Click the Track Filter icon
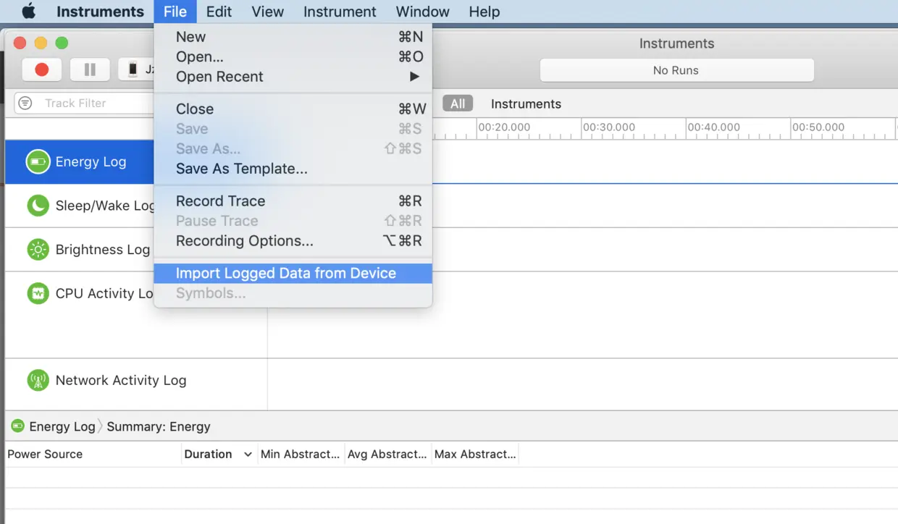The width and height of the screenshot is (898, 524). click(25, 103)
